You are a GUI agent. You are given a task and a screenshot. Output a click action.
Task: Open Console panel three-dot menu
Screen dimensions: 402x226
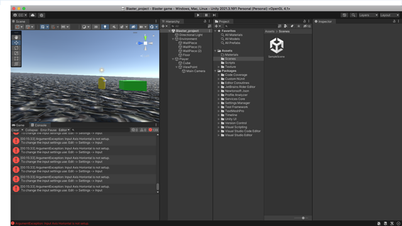pyautogui.click(x=156, y=125)
